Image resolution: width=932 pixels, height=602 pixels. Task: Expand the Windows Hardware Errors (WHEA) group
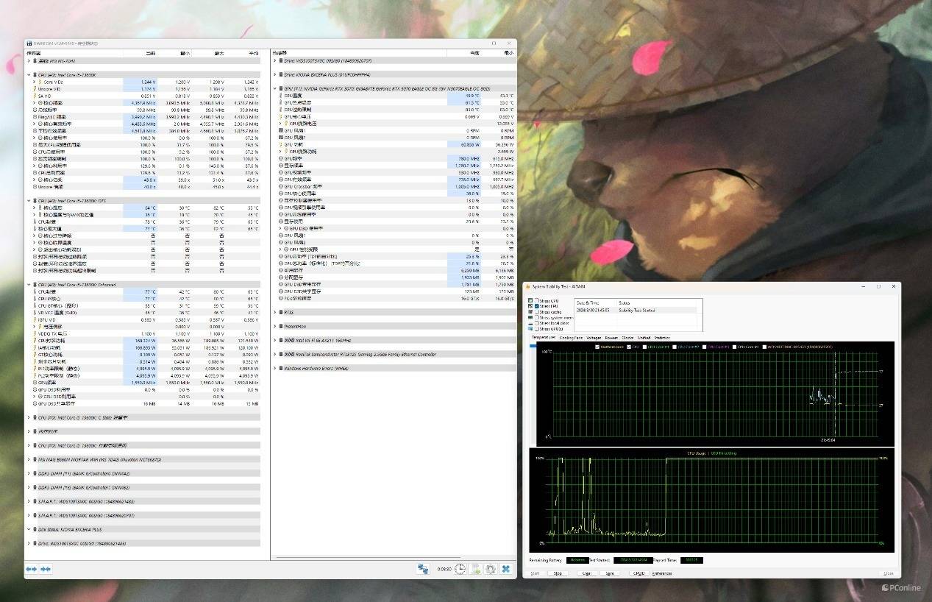click(x=275, y=368)
